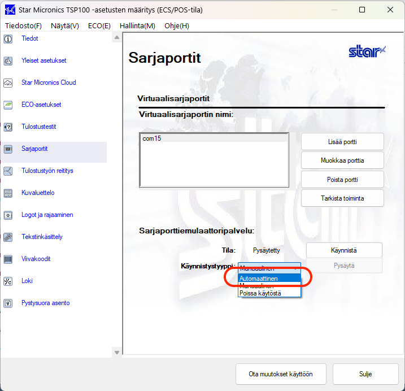Click the Muokkaa porttia button

pos(342,160)
